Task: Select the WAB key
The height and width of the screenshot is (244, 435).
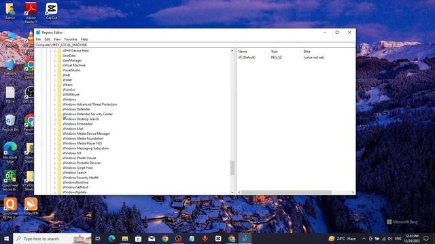Action: pyautogui.click(x=67, y=75)
